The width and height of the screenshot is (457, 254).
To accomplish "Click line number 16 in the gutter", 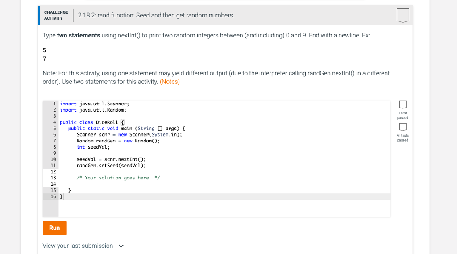I will (x=53, y=196).
